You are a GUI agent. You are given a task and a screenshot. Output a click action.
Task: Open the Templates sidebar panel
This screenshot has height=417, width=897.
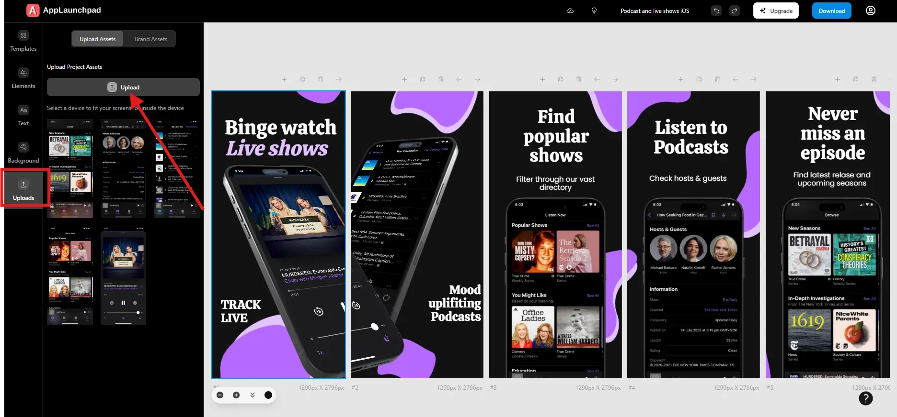(x=23, y=41)
